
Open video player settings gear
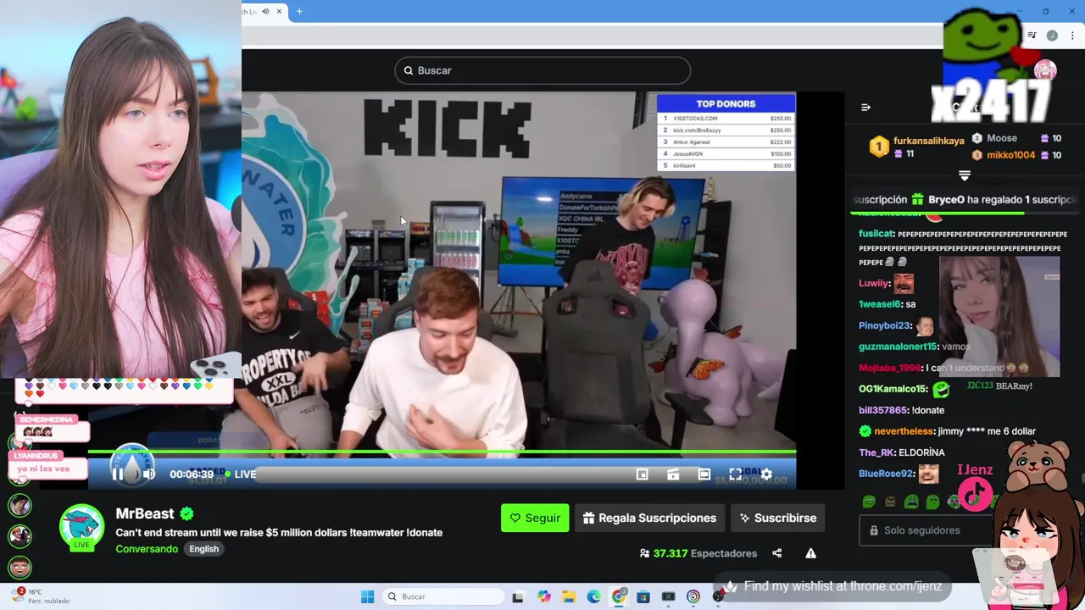click(766, 474)
